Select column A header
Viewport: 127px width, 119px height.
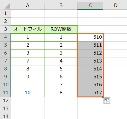click(28, 5)
